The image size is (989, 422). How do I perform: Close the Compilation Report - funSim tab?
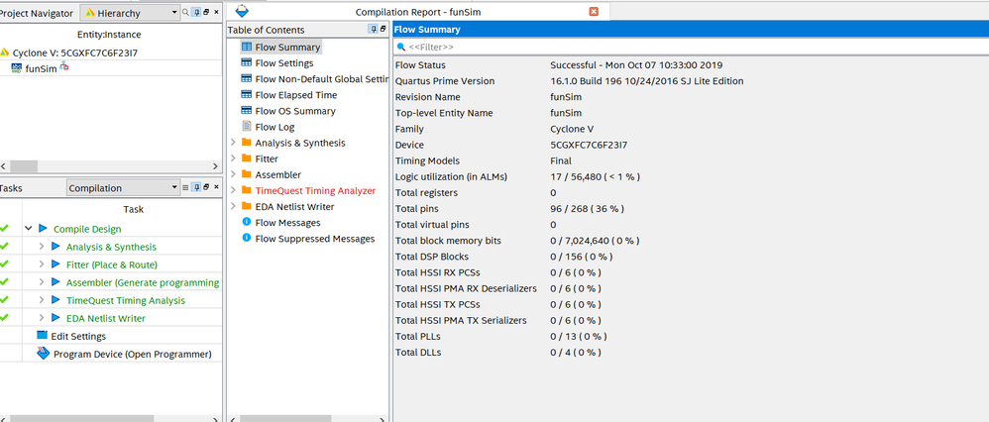[594, 11]
